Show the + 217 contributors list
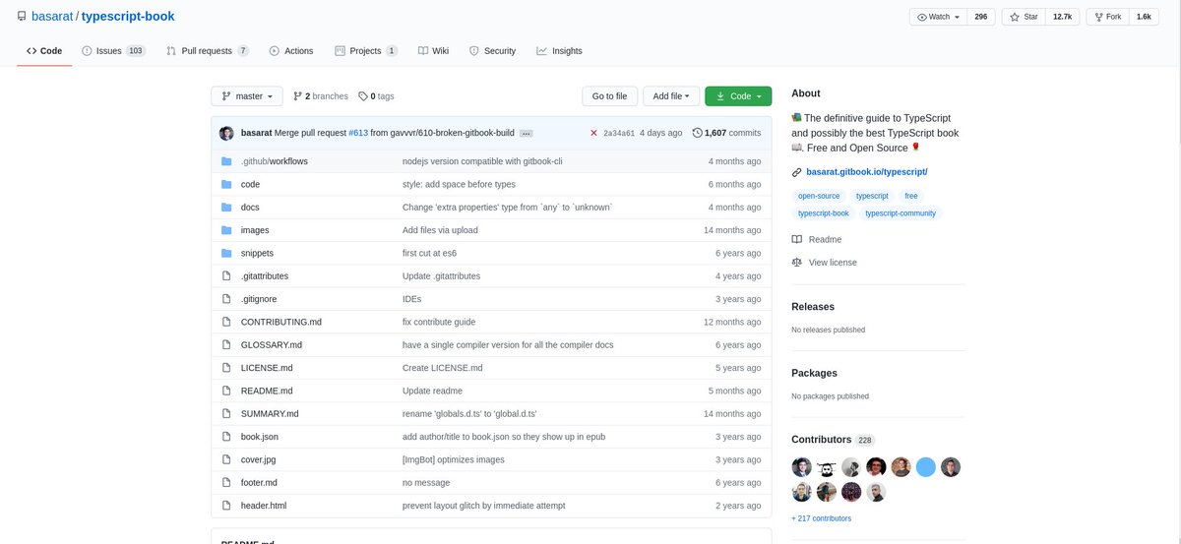1181x544 pixels. pyautogui.click(x=822, y=518)
